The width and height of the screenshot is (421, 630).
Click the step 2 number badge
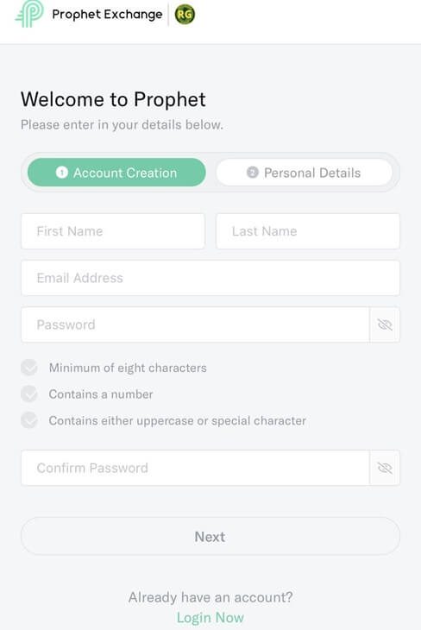252,173
